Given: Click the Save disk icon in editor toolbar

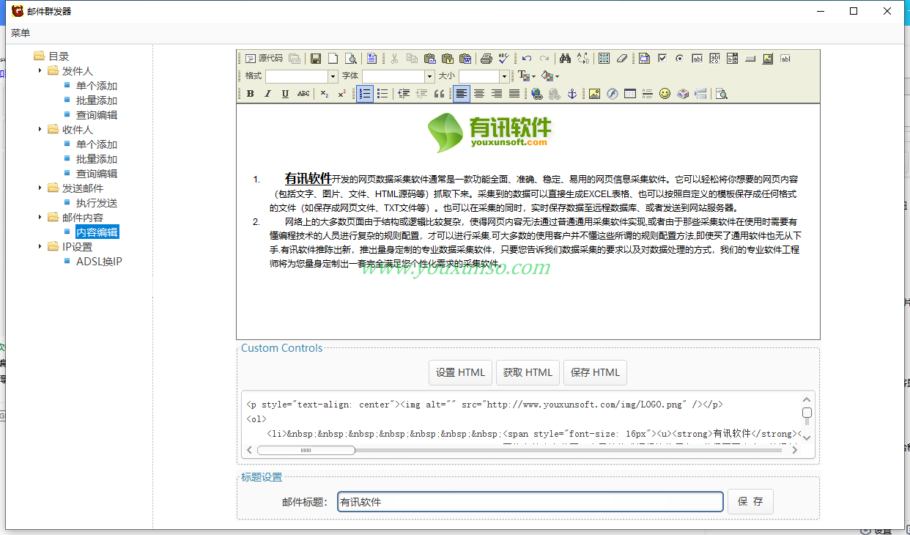Looking at the screenshot, I should tap(316, 59).
